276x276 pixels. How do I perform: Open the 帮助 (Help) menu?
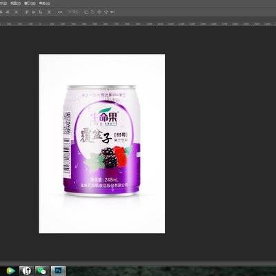point(44,3)
